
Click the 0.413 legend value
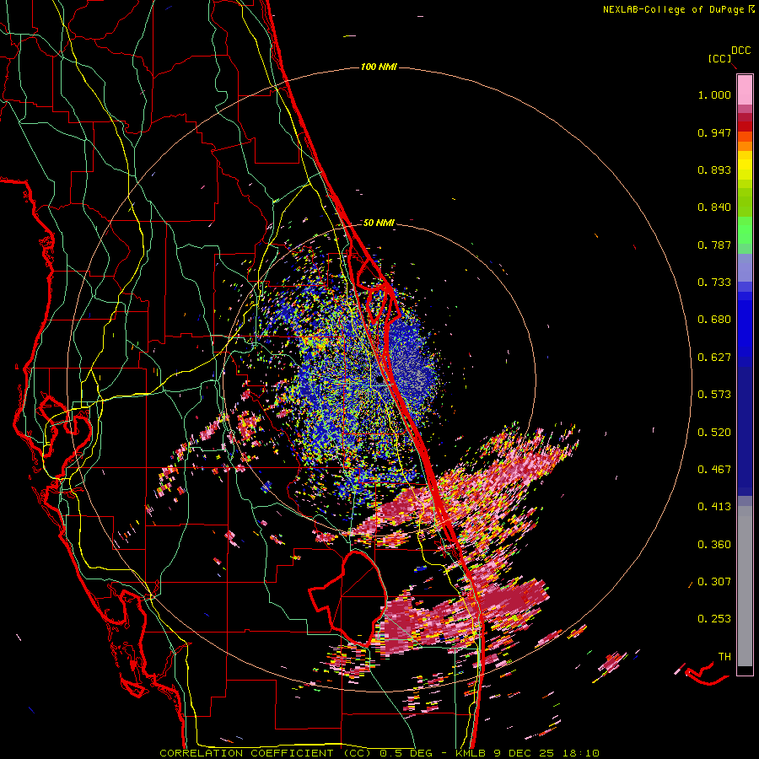coord(714,507)
